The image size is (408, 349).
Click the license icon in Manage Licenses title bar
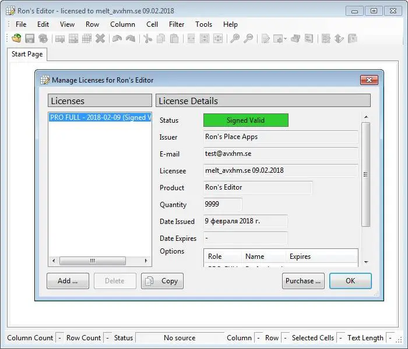point(45,80)
